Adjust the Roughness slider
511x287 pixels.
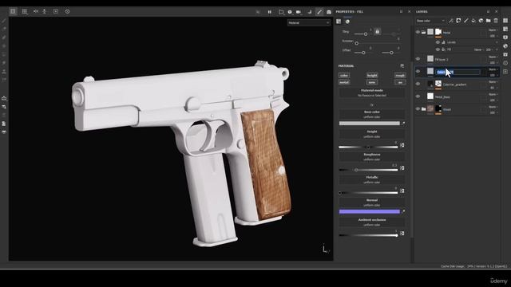pos(368,170)
